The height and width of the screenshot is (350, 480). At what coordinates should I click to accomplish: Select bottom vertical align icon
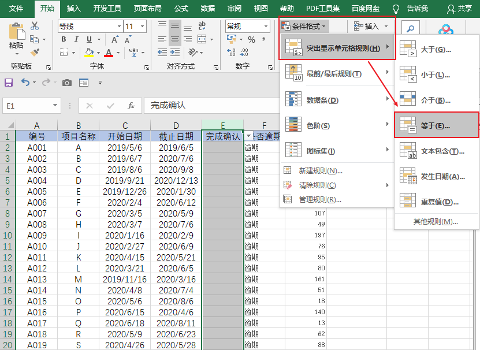click(x=188, y=28)
